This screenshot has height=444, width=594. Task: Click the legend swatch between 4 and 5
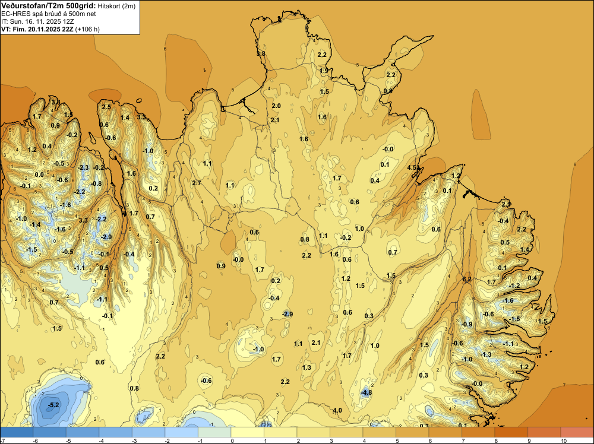(x=379, y=432)
